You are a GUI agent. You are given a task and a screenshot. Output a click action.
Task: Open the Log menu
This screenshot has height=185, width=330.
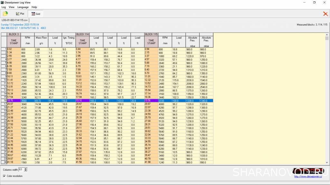coord(4,7)
